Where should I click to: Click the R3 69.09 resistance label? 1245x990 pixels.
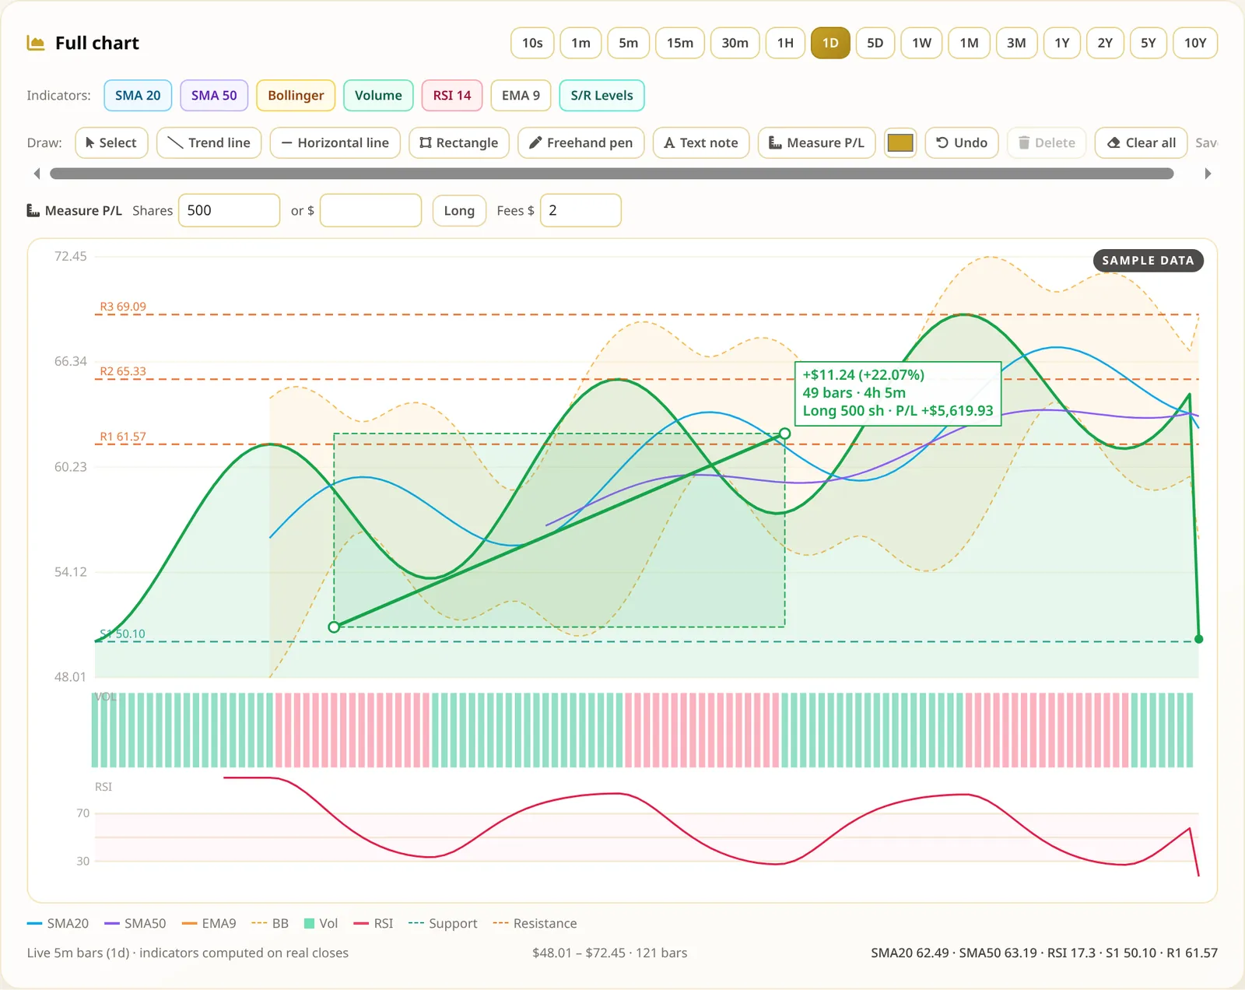[x=123, y=307]
